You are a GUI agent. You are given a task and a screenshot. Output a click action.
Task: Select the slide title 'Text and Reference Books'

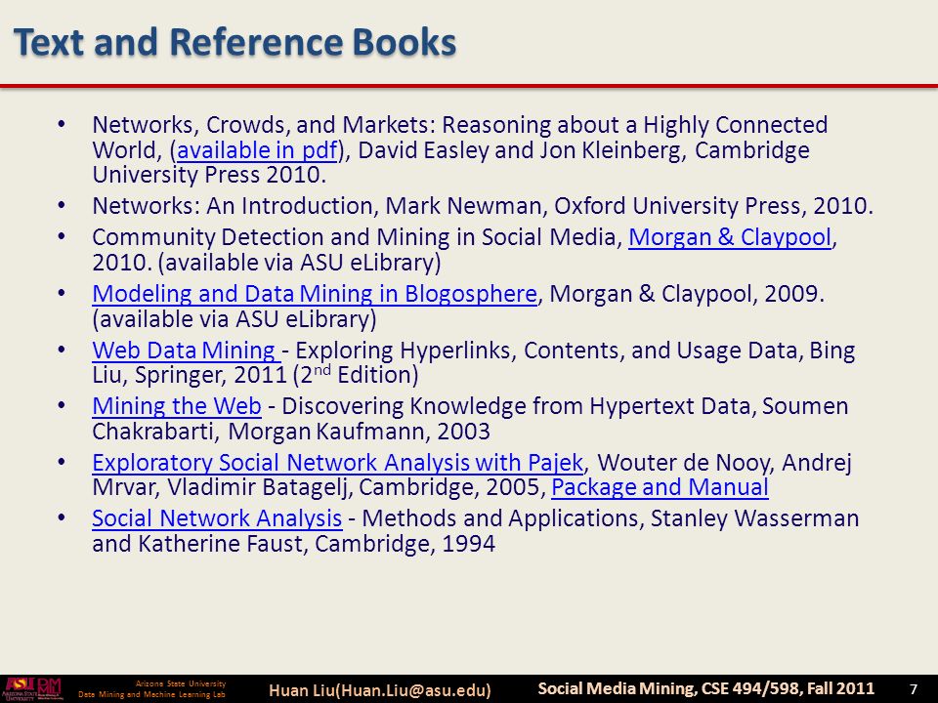coord(235,42)
